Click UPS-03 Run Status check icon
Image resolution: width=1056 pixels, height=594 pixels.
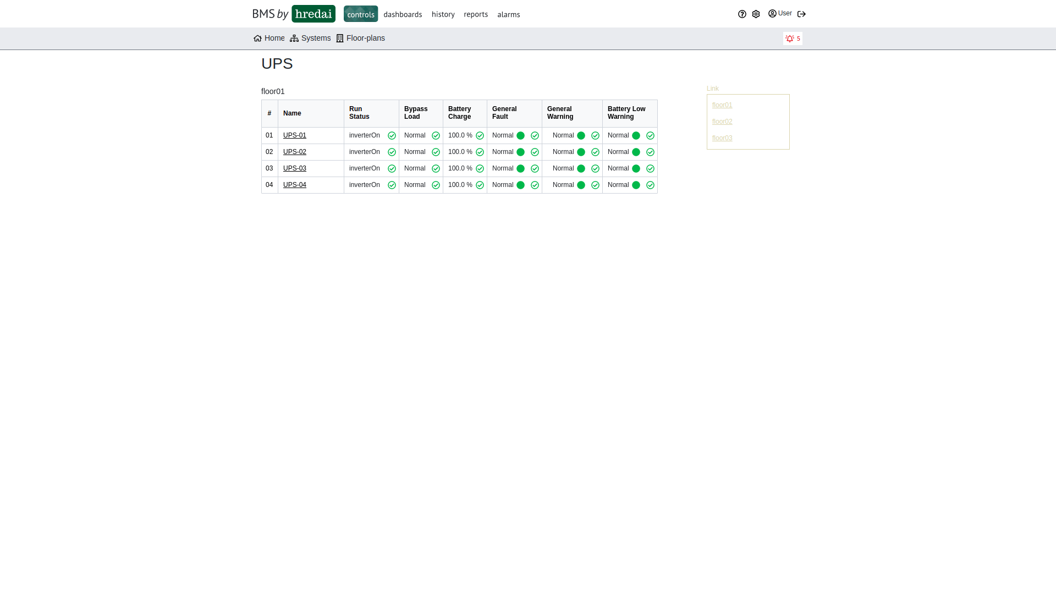pyautogui.click(x=392, y=169)
